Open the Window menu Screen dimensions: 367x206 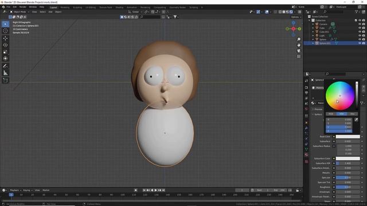33,7
